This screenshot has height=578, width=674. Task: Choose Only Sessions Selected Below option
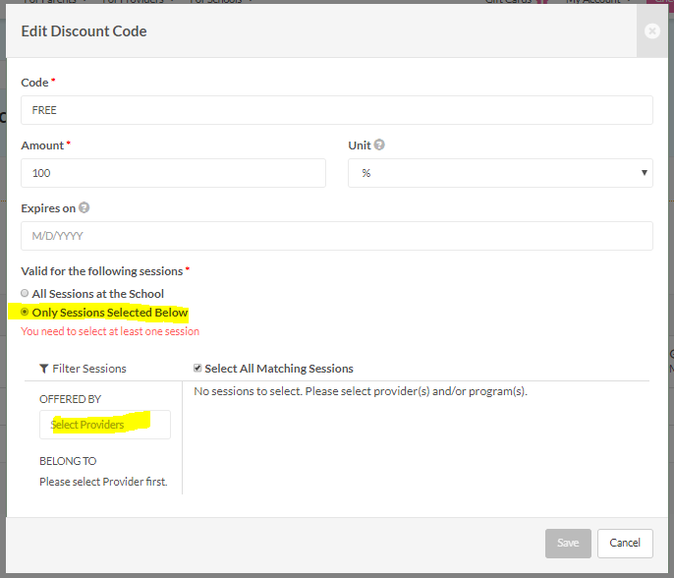point(26,313)
